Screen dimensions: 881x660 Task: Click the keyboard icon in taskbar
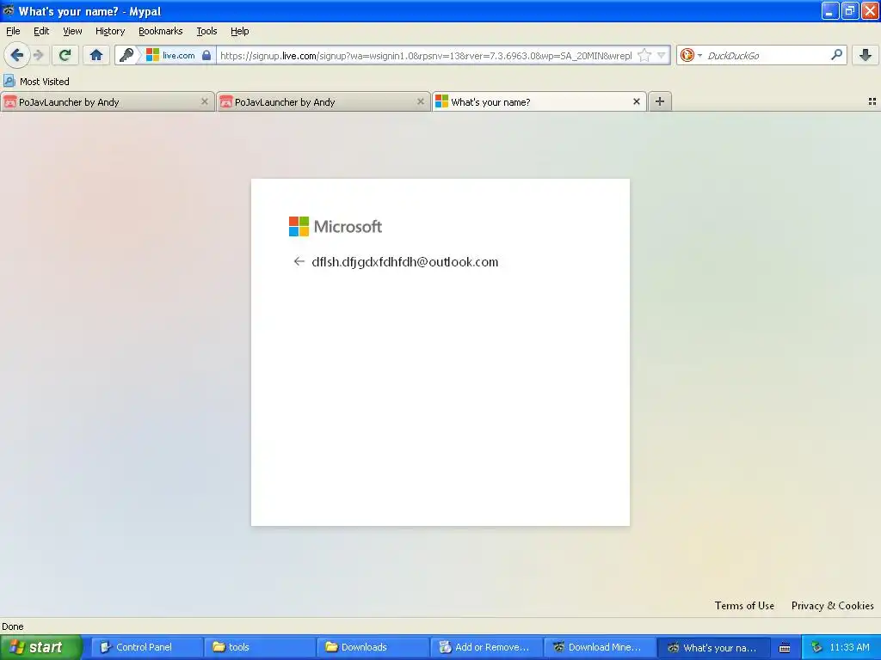(x=785, y=648)
